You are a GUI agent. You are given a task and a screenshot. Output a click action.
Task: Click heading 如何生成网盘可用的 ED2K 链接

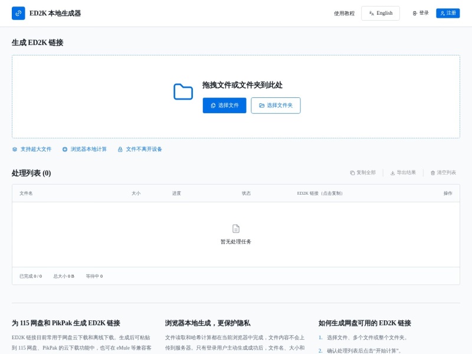point(365,323)
